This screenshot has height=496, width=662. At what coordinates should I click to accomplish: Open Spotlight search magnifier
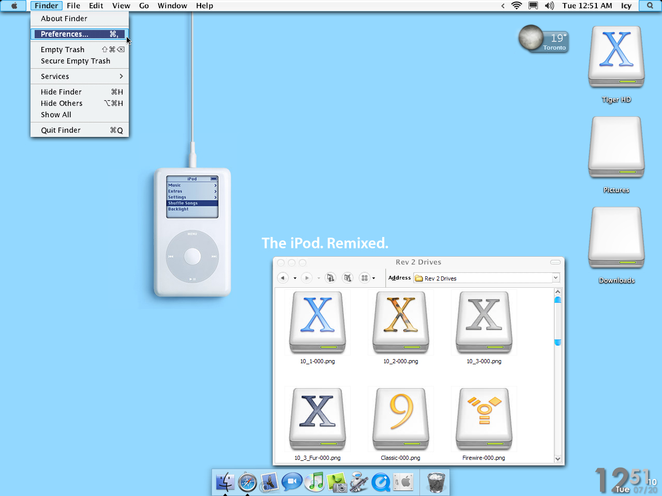pos(650,6)
